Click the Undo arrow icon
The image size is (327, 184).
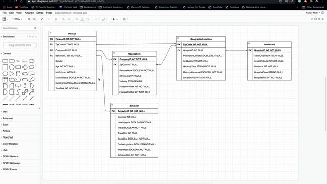[42, 19]
